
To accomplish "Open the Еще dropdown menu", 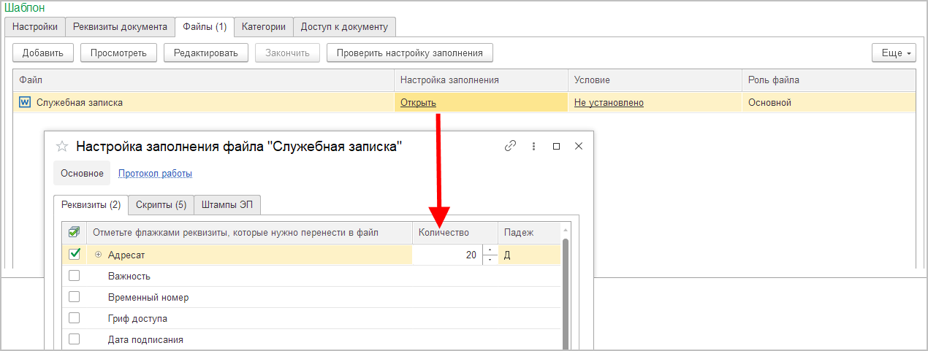I will (x=893, y=53).
